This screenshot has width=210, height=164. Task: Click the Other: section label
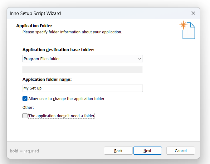(x=28, y=108)
